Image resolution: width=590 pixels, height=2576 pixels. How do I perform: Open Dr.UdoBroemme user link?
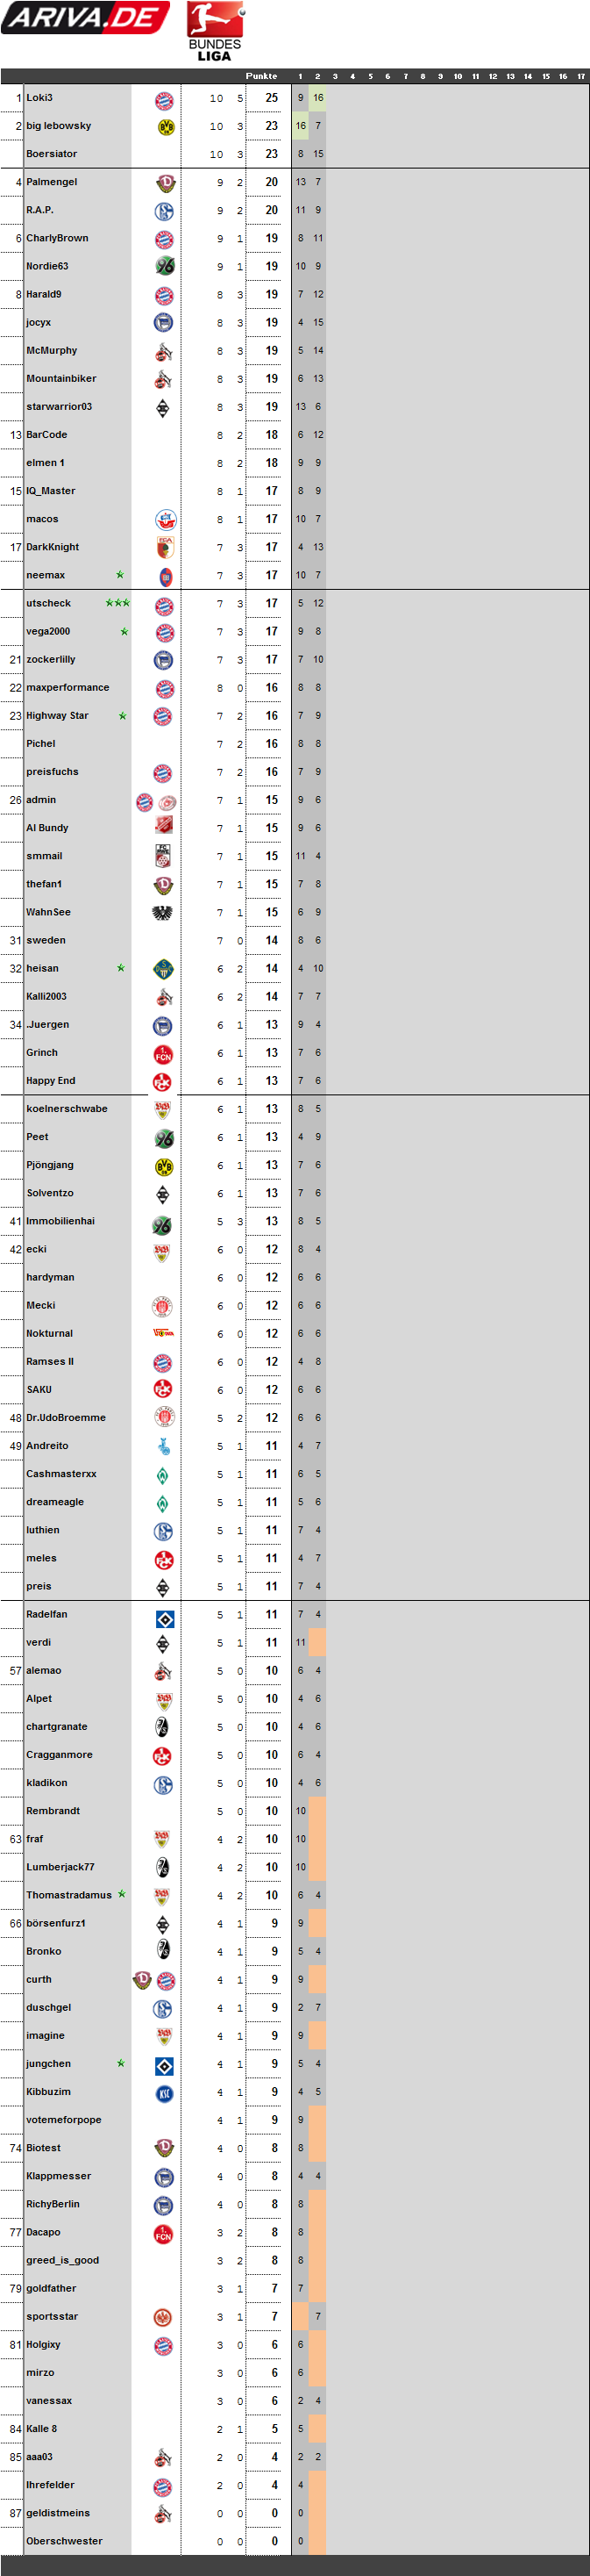point(66,1418)
